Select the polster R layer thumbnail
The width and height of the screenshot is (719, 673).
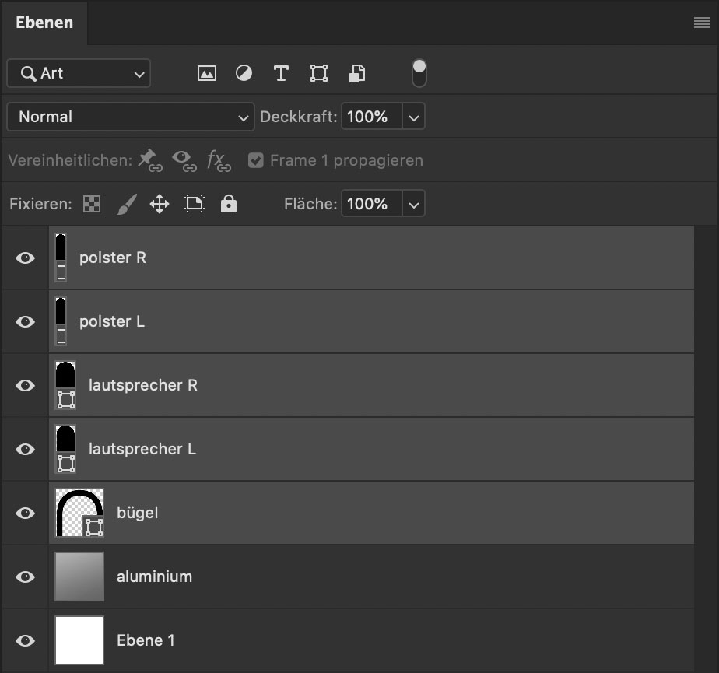coord(61,258)
